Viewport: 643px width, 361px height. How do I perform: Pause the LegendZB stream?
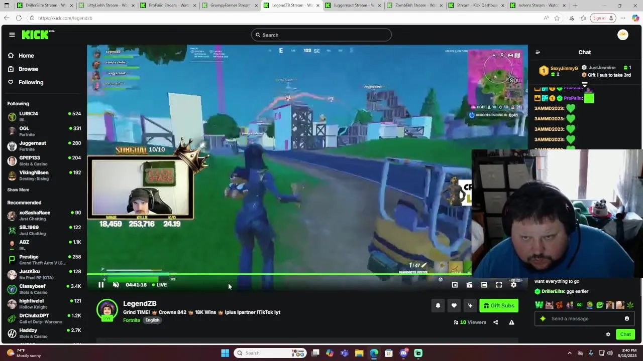101,285
